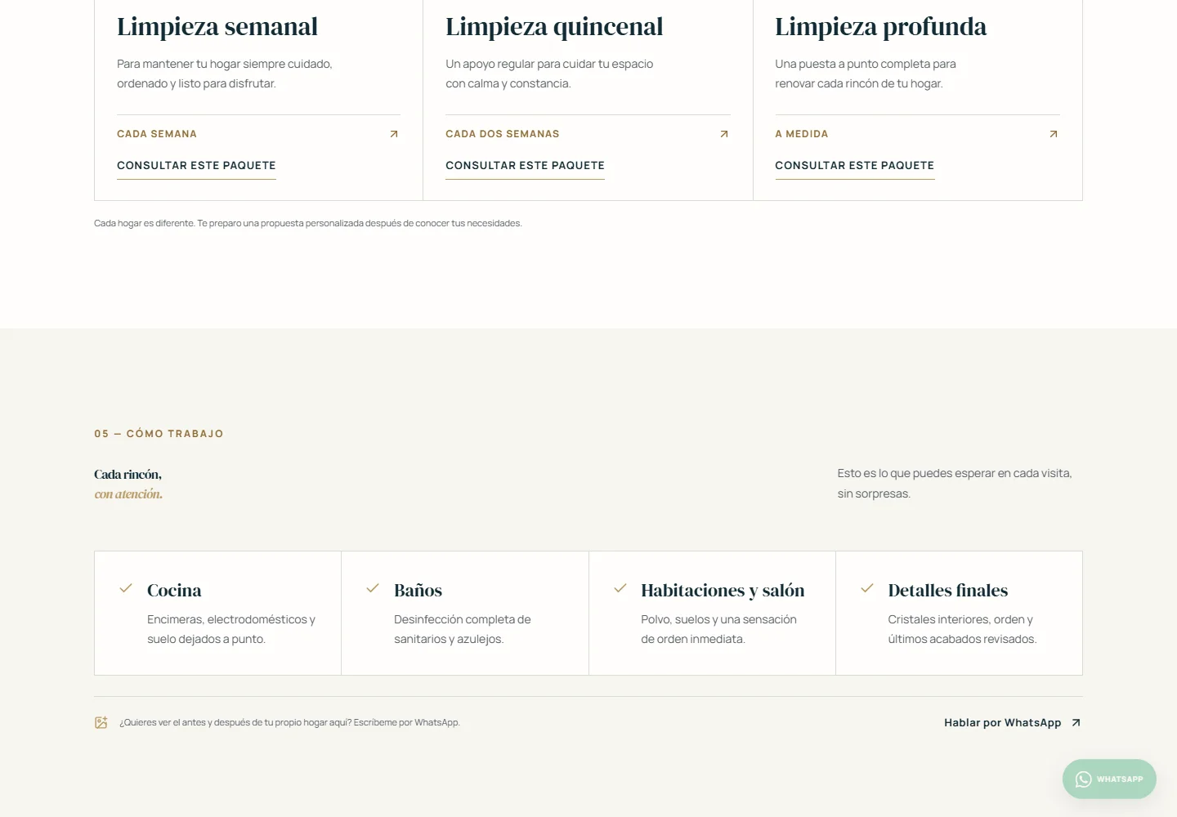Click the Cada hogar es diferente note

tap(307, 223)
